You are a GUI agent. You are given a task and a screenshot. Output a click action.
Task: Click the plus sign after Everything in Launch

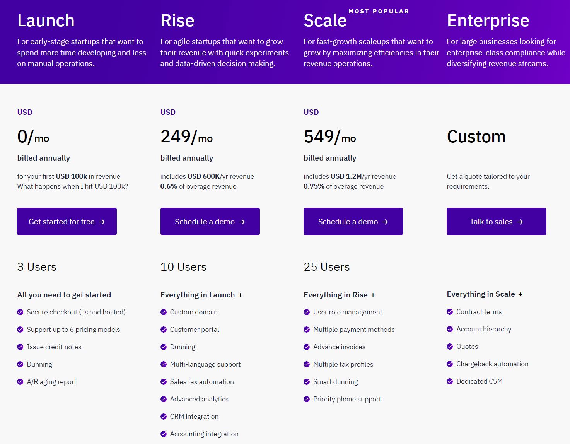point(240,295)
